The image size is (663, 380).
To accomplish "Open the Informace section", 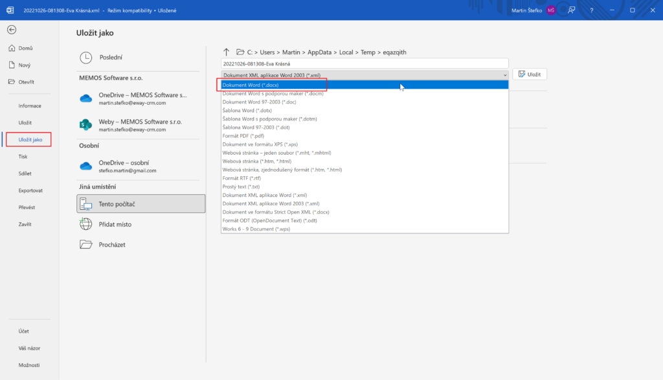I will [x=30, y=106].
